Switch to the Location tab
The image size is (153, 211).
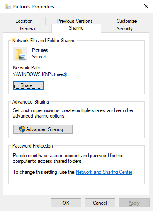[24, 21]
